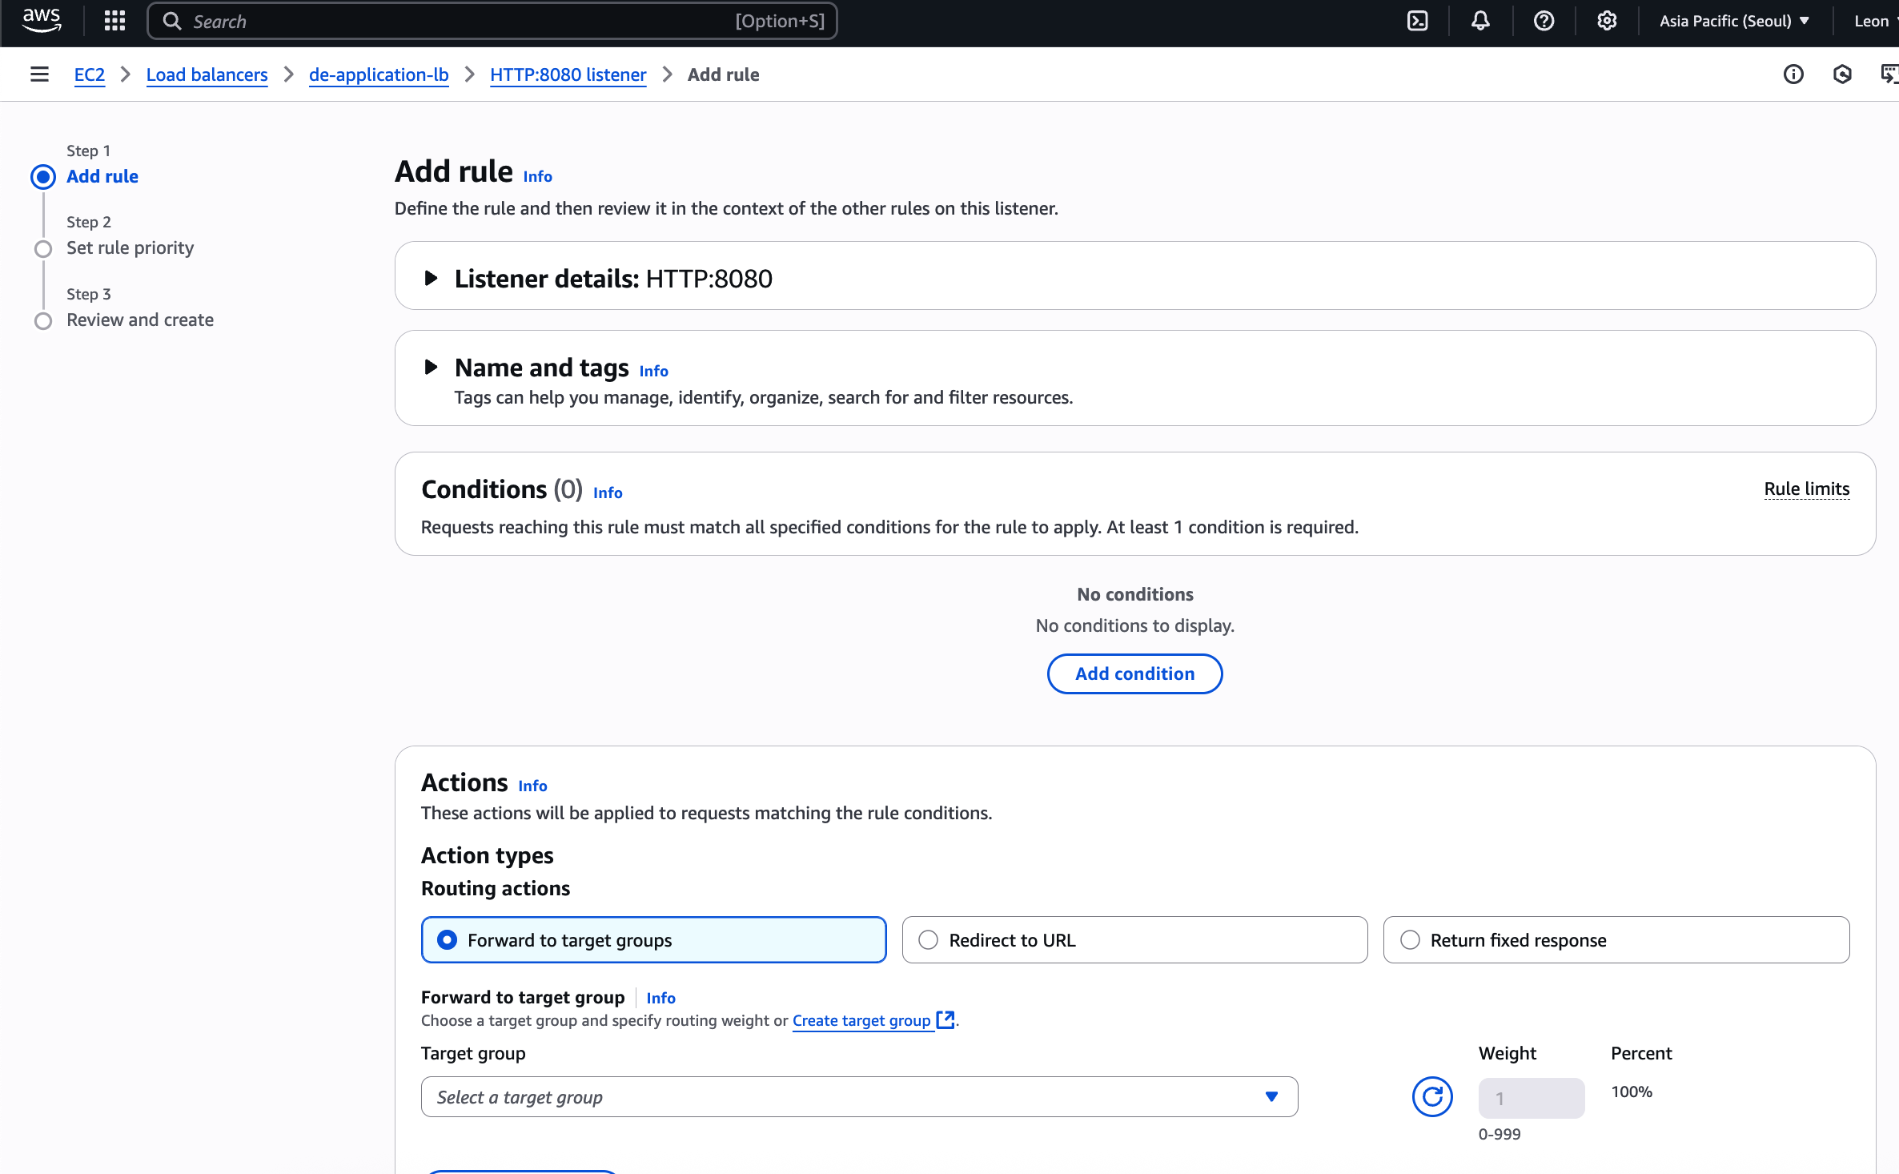The image size is (1899, 1174).
Task: Open the AWS CloudShell terminal icon
Action: 1417,21
